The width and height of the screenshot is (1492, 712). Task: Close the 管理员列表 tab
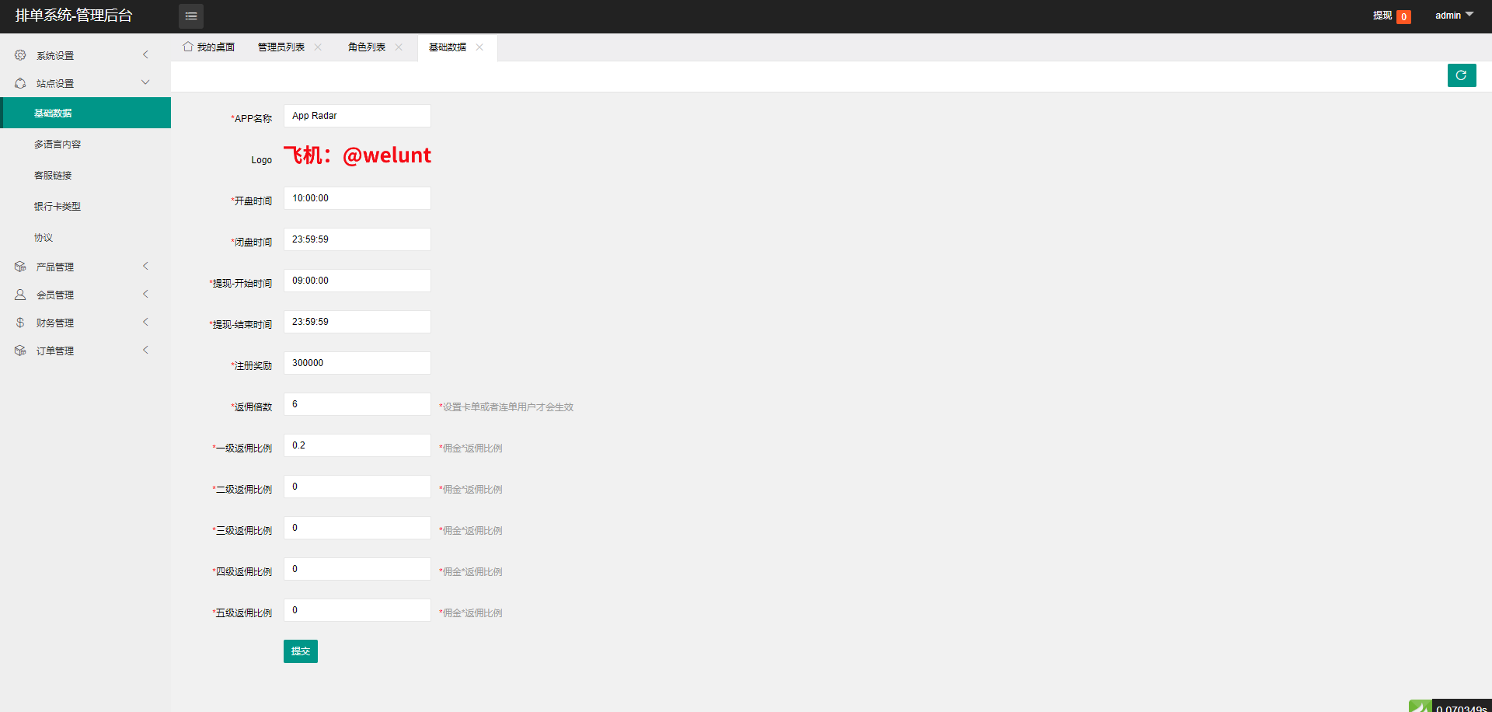pyautogui.click(x=318, y=47)
